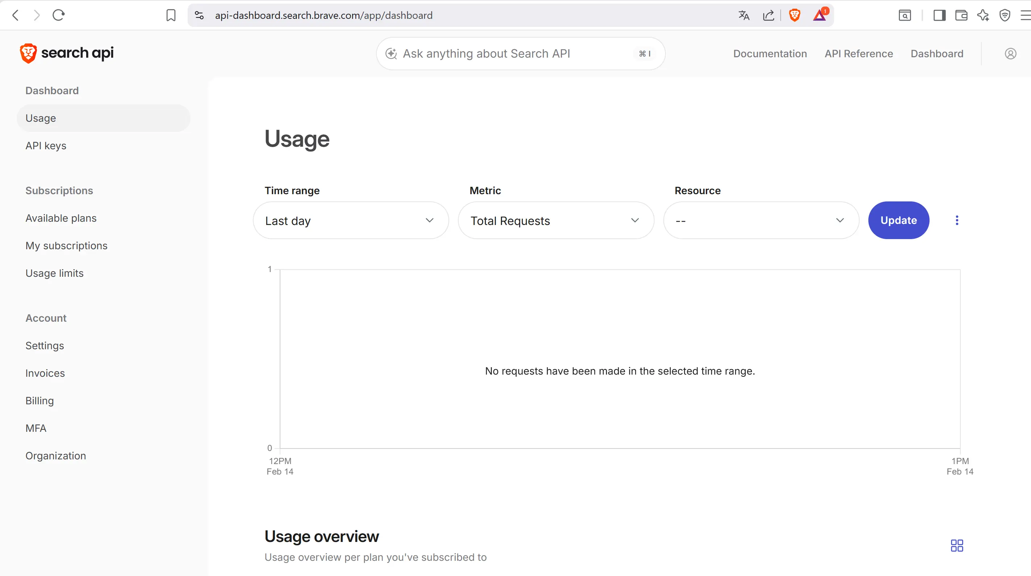1031x576 pixels.
Task: Open Leo AI assistant sparkle icon
Action: 983,15
